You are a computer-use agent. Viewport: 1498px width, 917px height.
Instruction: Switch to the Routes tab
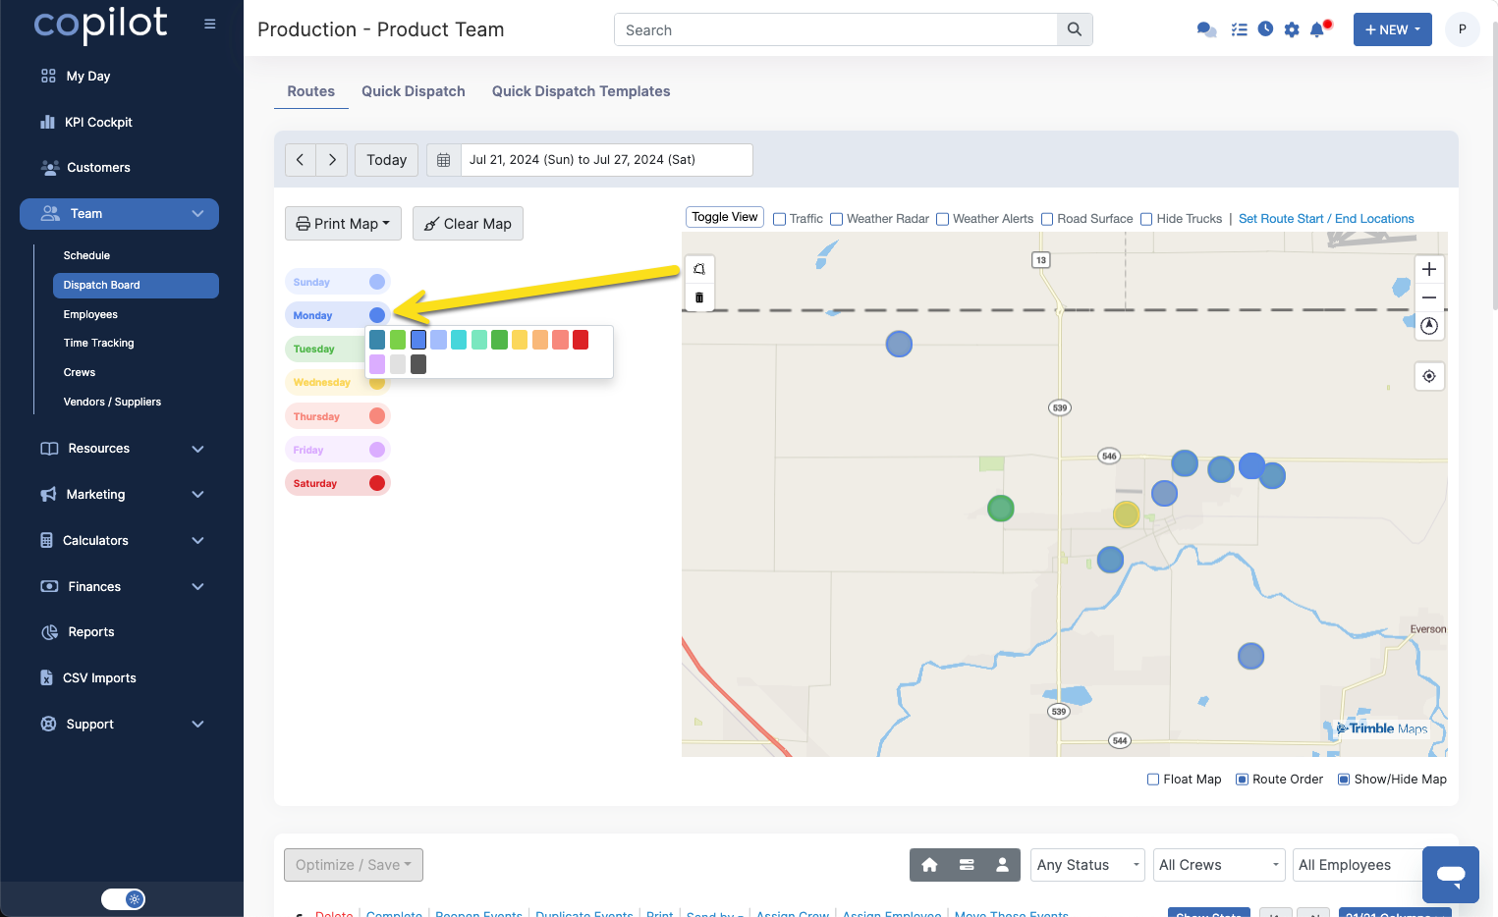click(311, 91)
